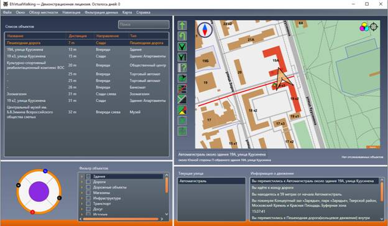
Task: Sort objects by Направление column header
Action: pos(111,36)
